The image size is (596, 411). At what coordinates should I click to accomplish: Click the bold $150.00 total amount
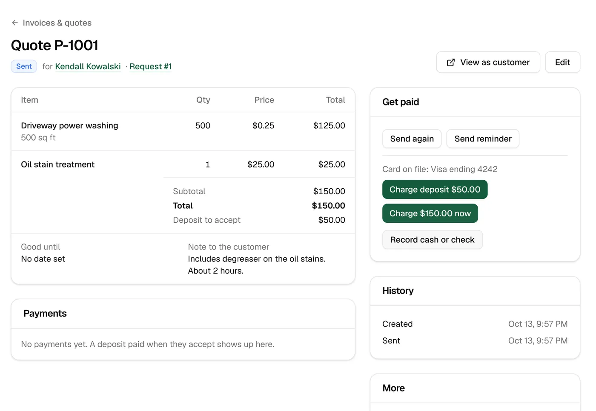328,206
